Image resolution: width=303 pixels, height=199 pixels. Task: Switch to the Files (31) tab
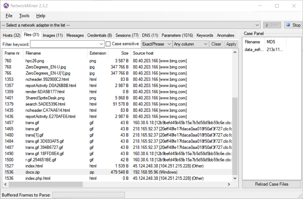coord(31,35)
